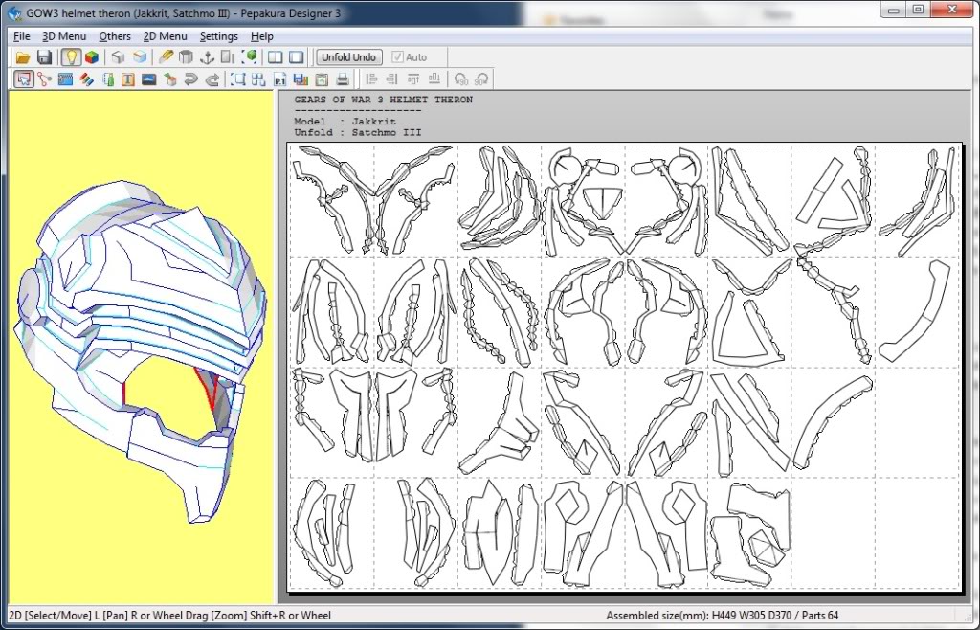Click the align left icon
The width and height of the screenshot is (980, 630).
point(371,79)
